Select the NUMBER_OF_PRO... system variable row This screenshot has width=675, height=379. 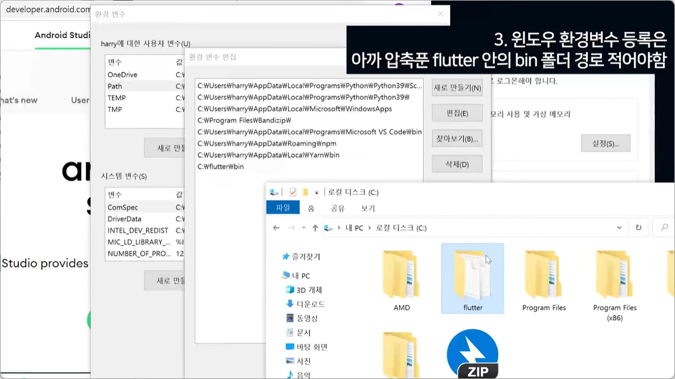(145, 254)
